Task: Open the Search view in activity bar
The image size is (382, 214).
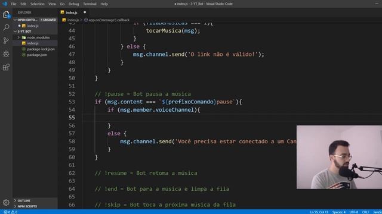Action: coord(6,27)
